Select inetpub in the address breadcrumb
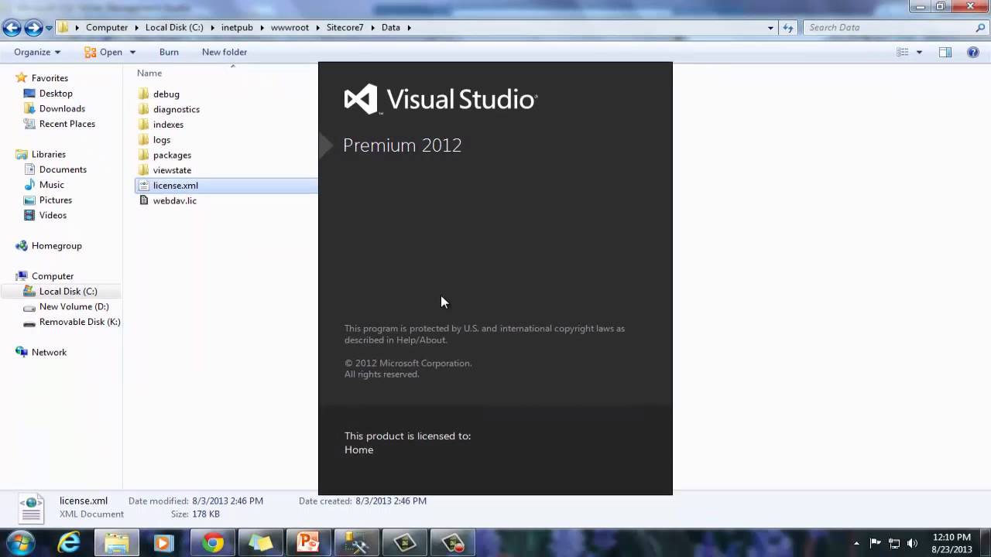Screen dimensions: 991x557 [237, 28]
